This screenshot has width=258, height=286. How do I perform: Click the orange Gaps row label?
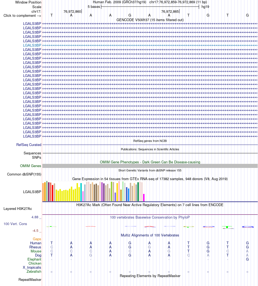click(37, 239)
